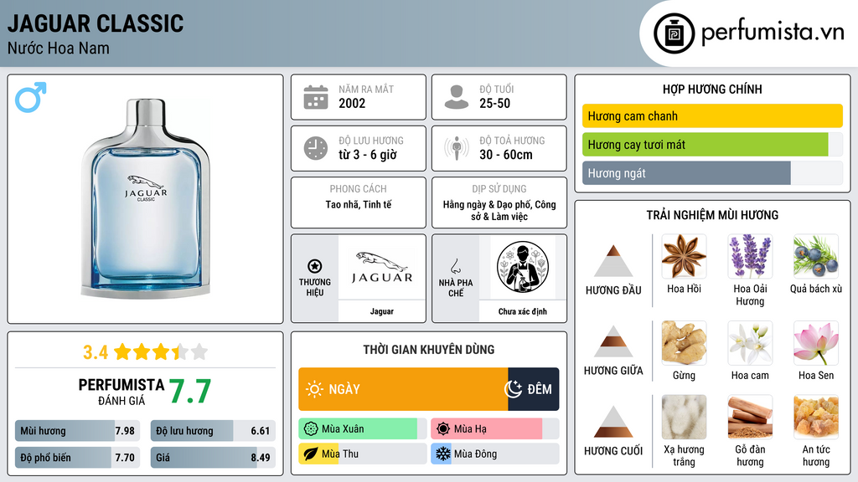Click the leaf icon for Mùa Thu
The height and width of the screenshot is (482, 858).
pyautogui.click(x=311, y=454)
